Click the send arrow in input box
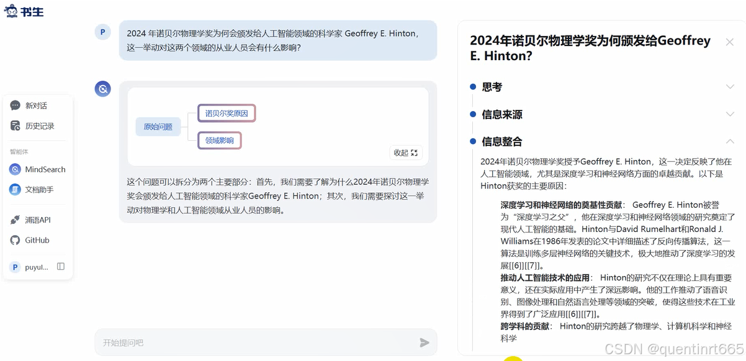 (425, 342)
